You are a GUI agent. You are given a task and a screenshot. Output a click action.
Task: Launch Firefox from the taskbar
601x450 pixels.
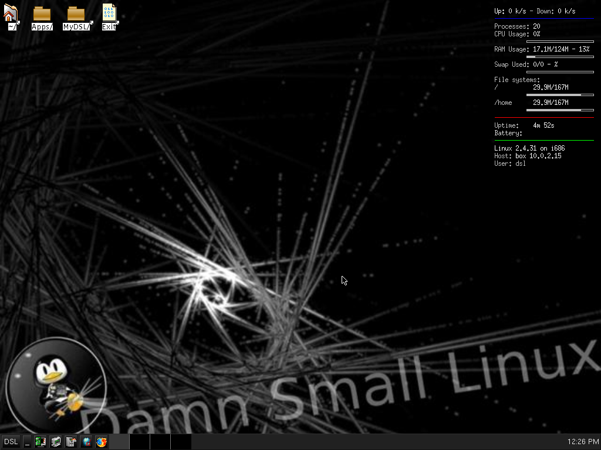click(x=101, y=441)
